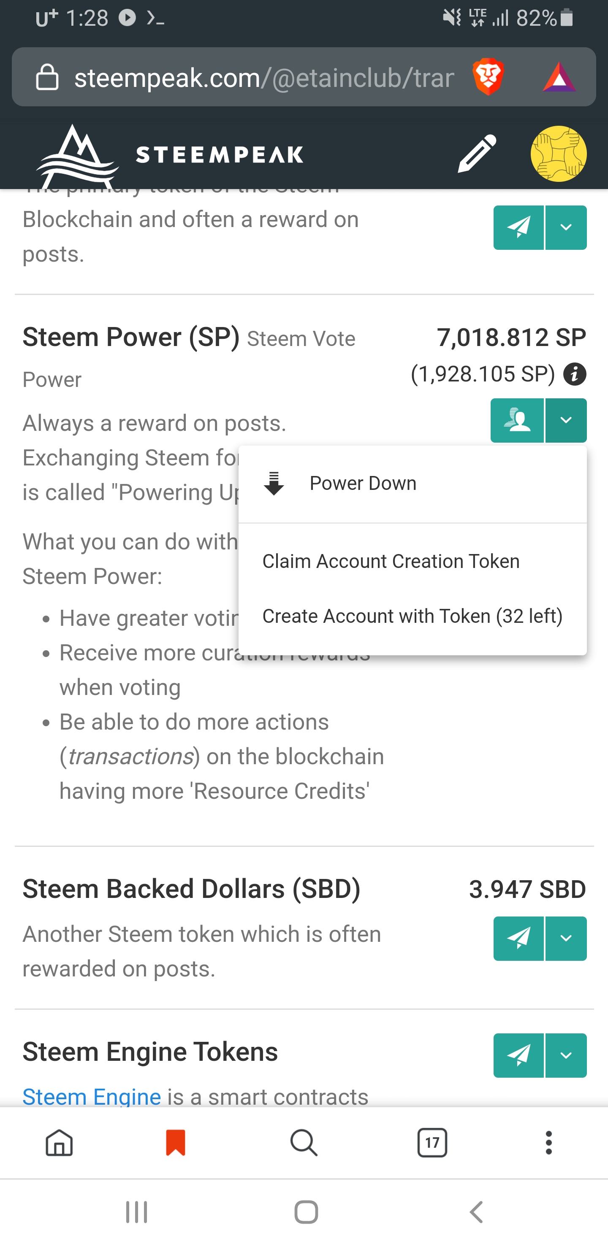Click the SBD transfer paper-plane button
This screenshot has width=608, height=1249.
(518, 938)
